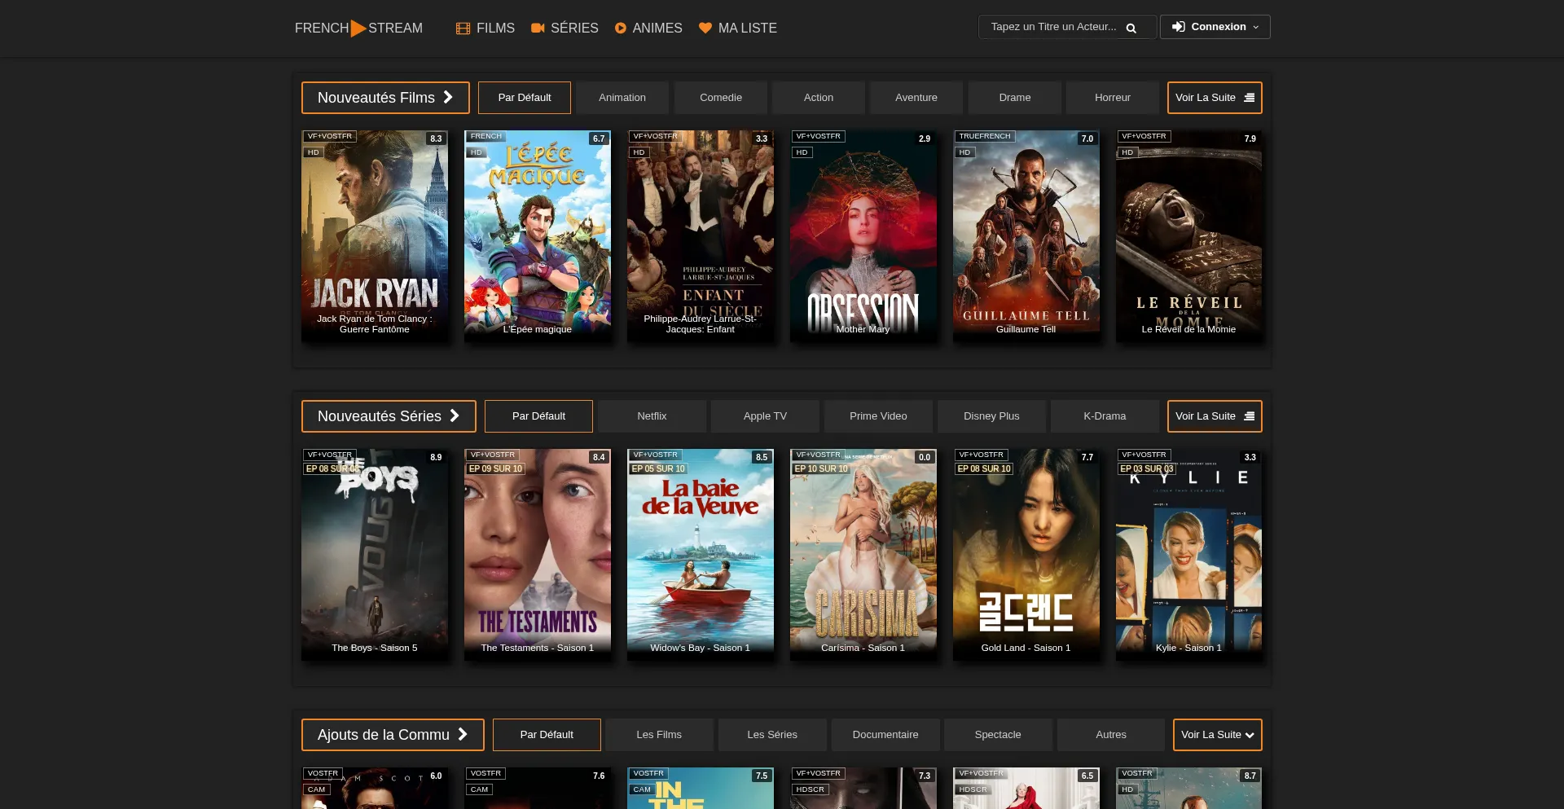Filter series by Apple TV

765,416
